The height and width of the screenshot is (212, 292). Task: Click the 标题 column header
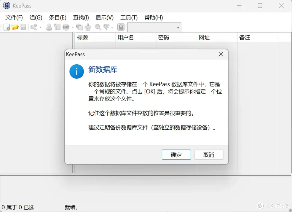pyautogui.click(x=95, y=38)
